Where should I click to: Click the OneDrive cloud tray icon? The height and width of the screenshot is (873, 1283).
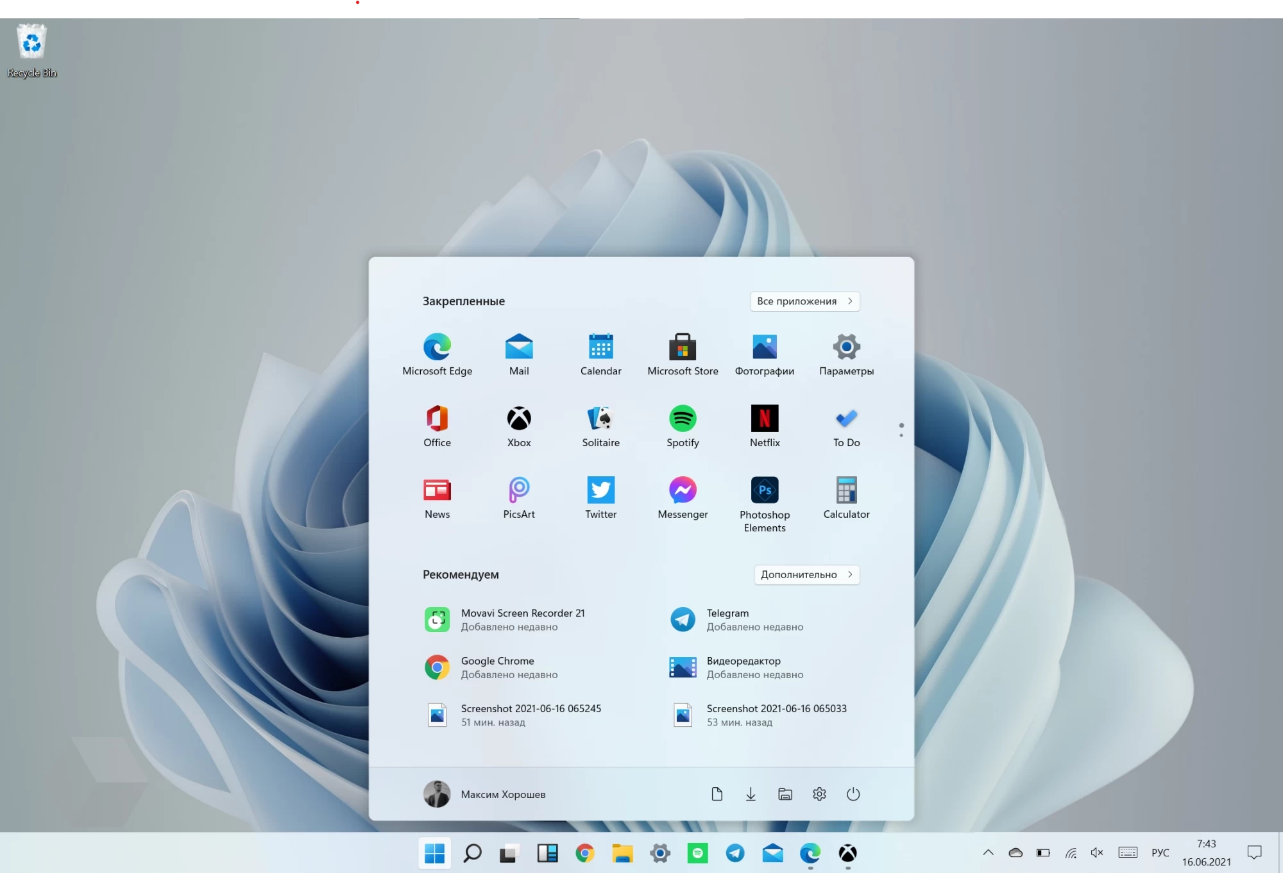click(x=1015, y=852)
